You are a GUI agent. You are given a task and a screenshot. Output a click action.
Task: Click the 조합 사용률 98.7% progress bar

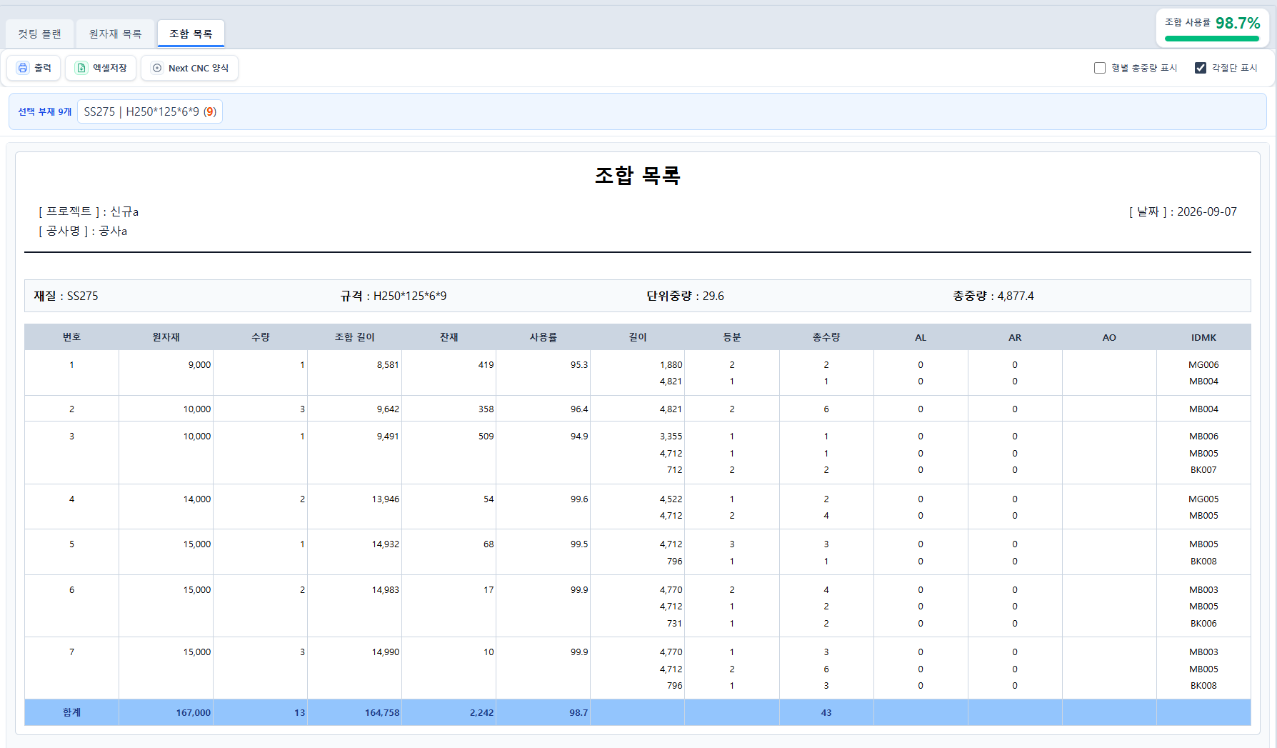tap(1212, 39)
